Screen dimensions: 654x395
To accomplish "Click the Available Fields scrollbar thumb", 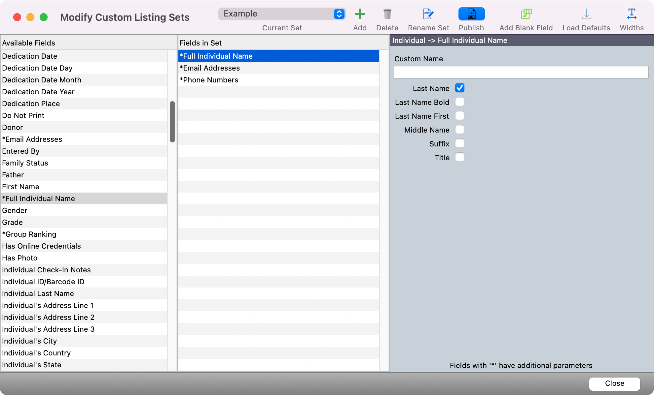I will (172, 122).
